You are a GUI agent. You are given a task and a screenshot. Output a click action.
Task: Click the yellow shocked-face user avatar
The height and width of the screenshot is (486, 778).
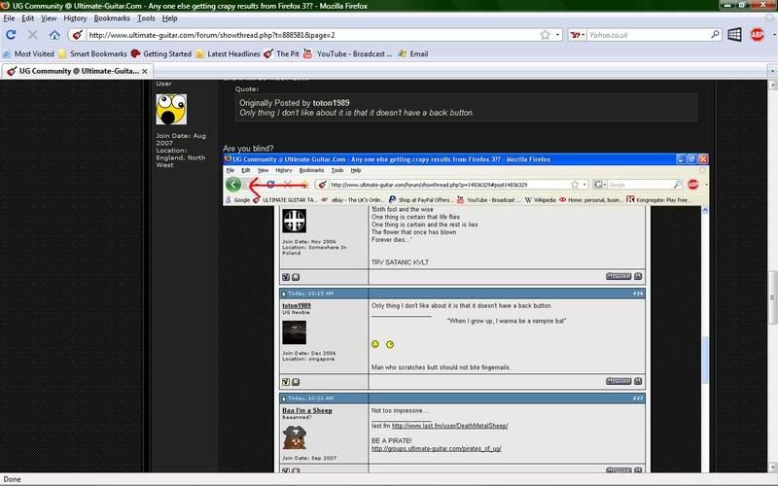pos(171,109)
